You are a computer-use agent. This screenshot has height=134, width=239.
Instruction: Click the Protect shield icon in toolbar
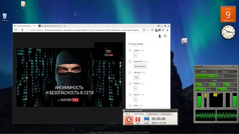152,30
